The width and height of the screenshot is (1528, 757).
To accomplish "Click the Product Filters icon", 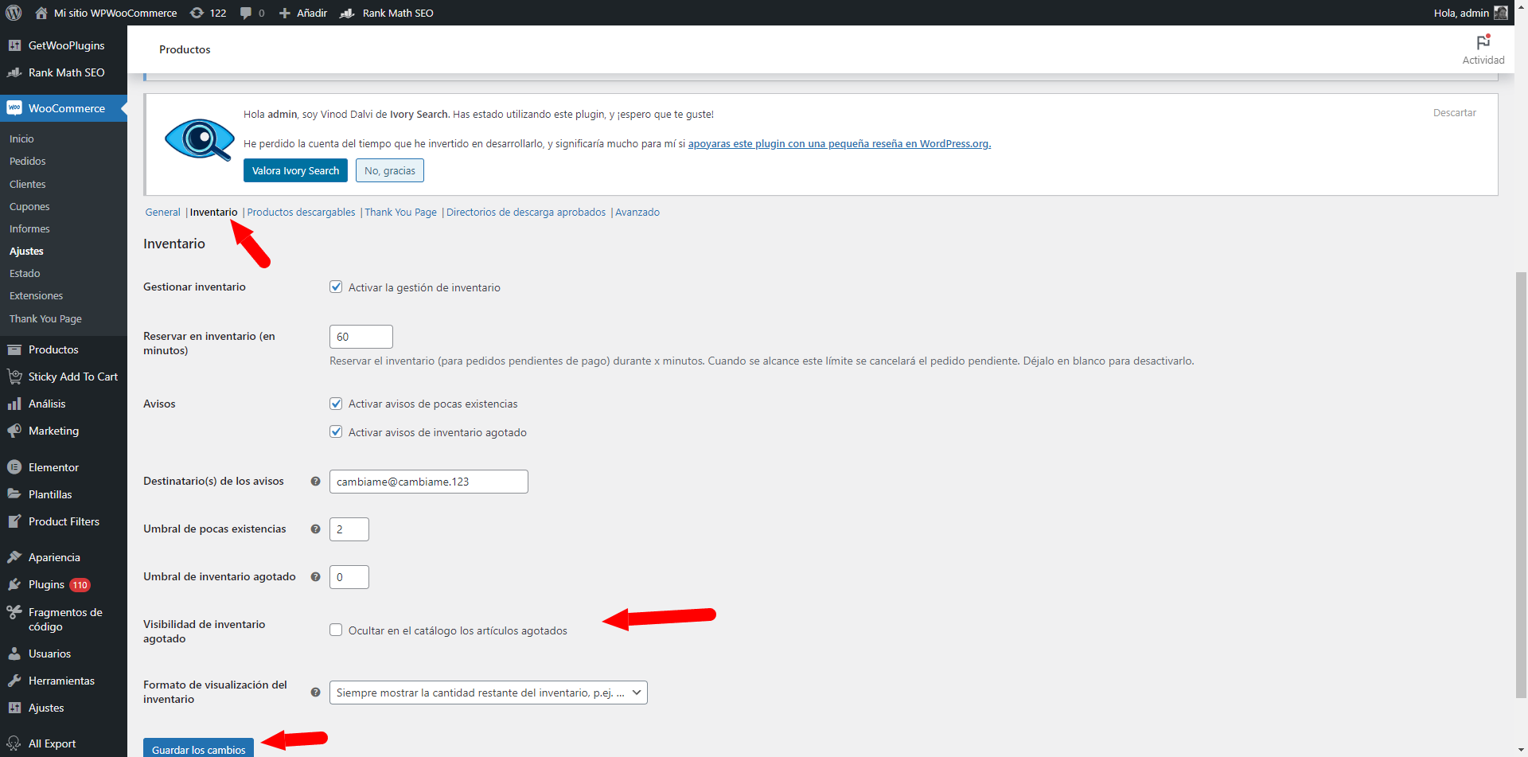I will (x=14, y=521).
